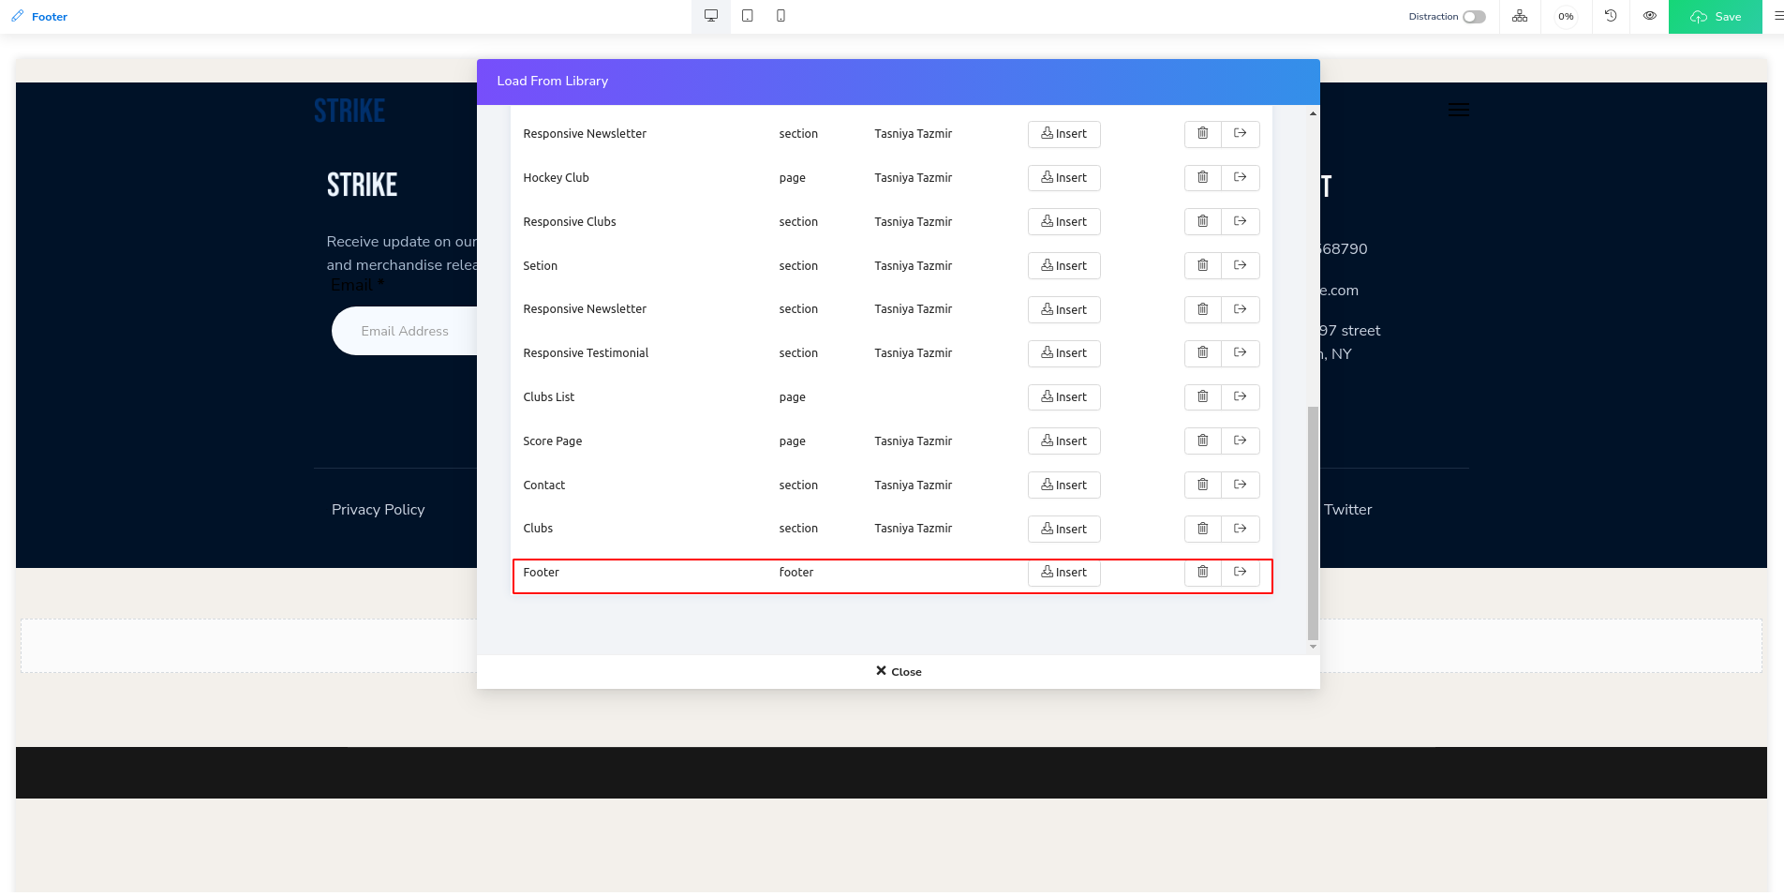The width and height of the screenshot is (1784, 896).
Task: Click the eye preview icon
Action: pos(1649,16)
